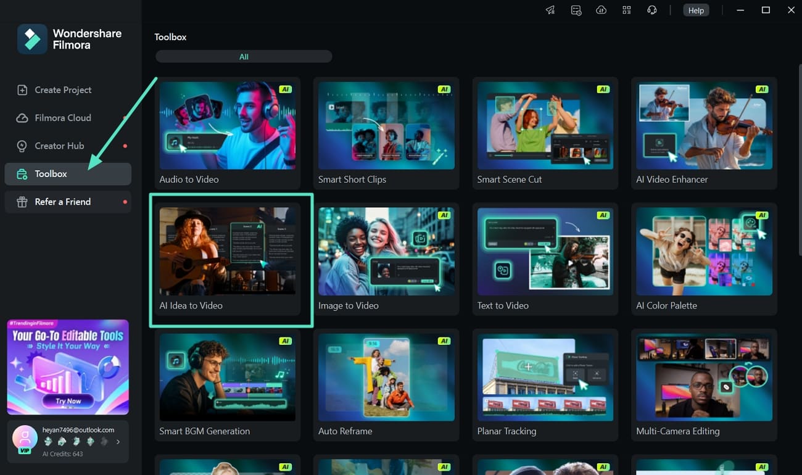This screenshot has width=802, height=475.
Task: Open the Smart Short Clips tool
Action: point(386,133)
